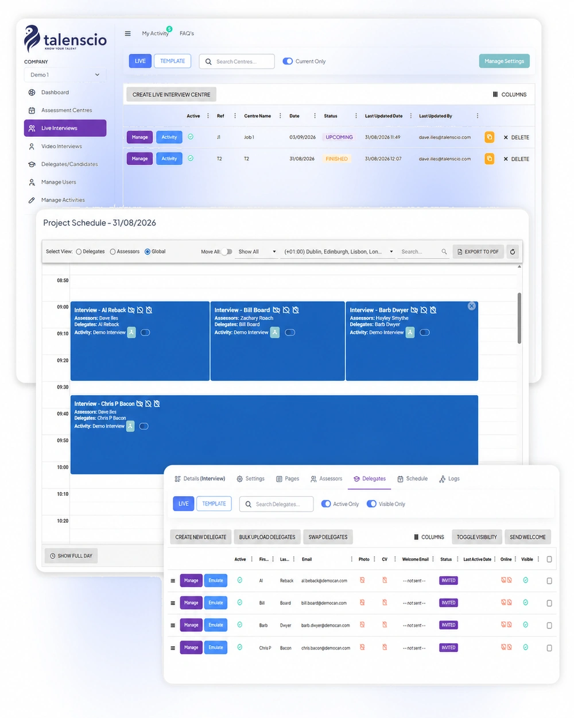The height and width of the screenshot is (718, 574).
Task: Click the drag handle icon on Chris P row
Action: [173, 648]
